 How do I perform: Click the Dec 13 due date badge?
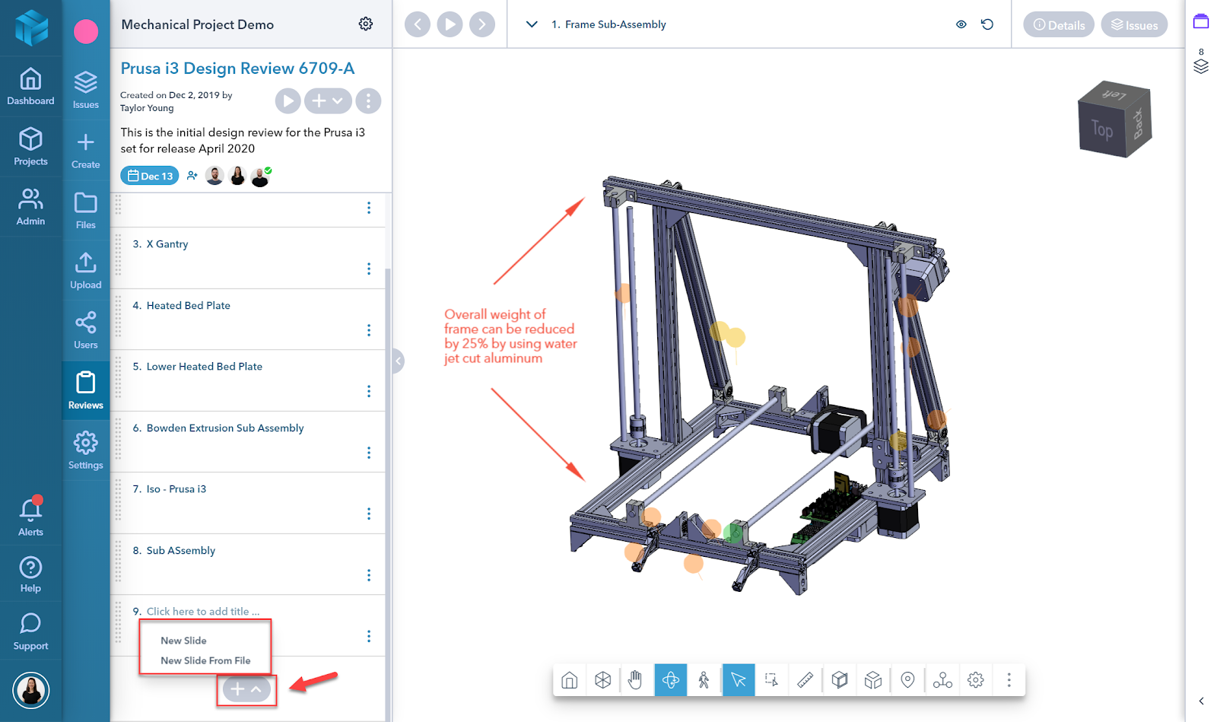pos(150,176)
